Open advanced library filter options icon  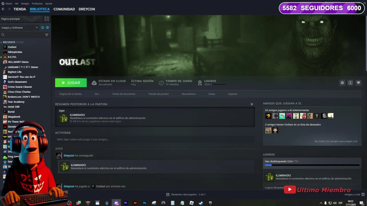[x=47, y=35]
